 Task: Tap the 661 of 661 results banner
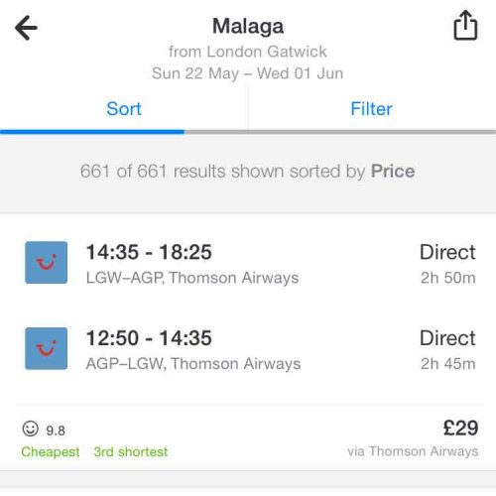point(248,172)
